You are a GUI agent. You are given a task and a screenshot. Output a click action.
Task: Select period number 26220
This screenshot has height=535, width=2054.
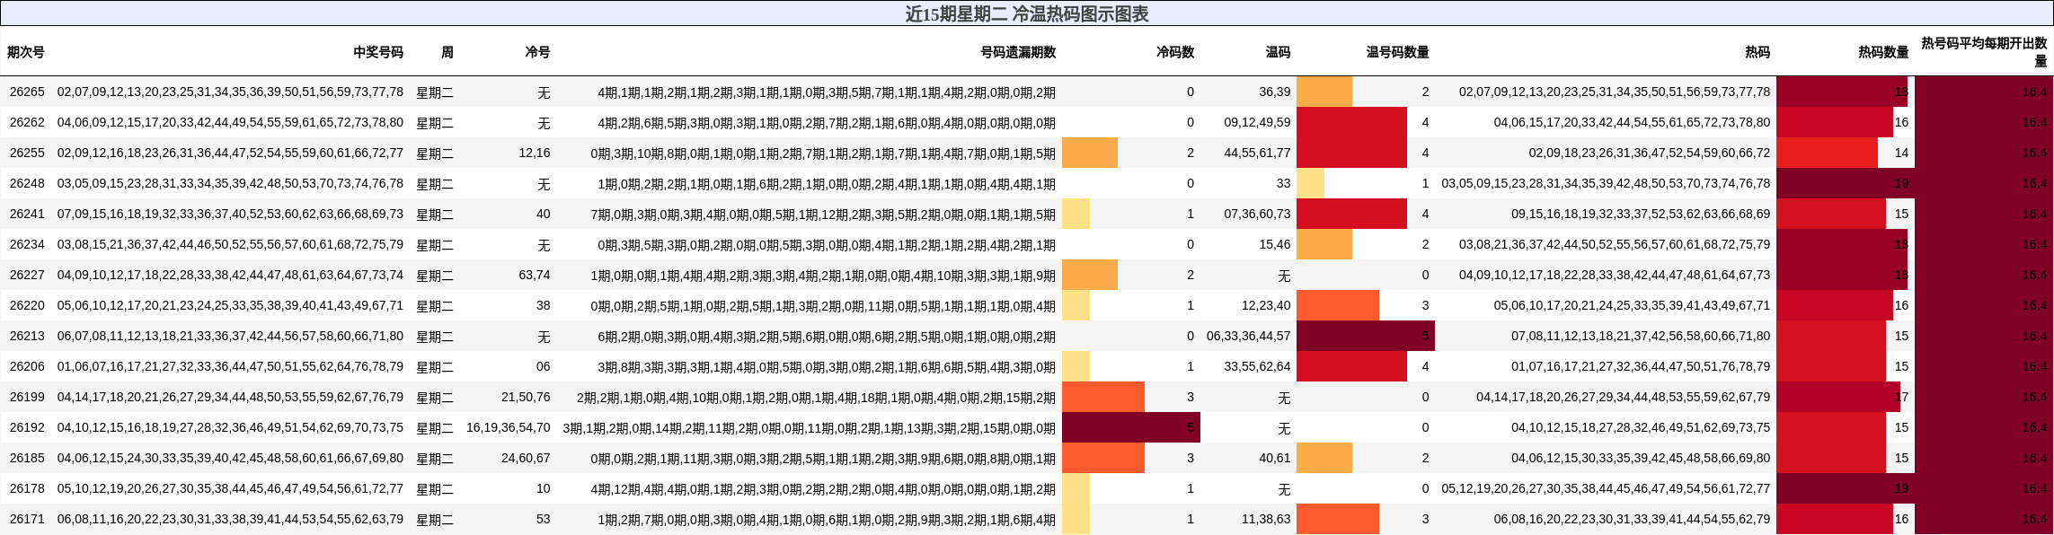coord(27,305)
